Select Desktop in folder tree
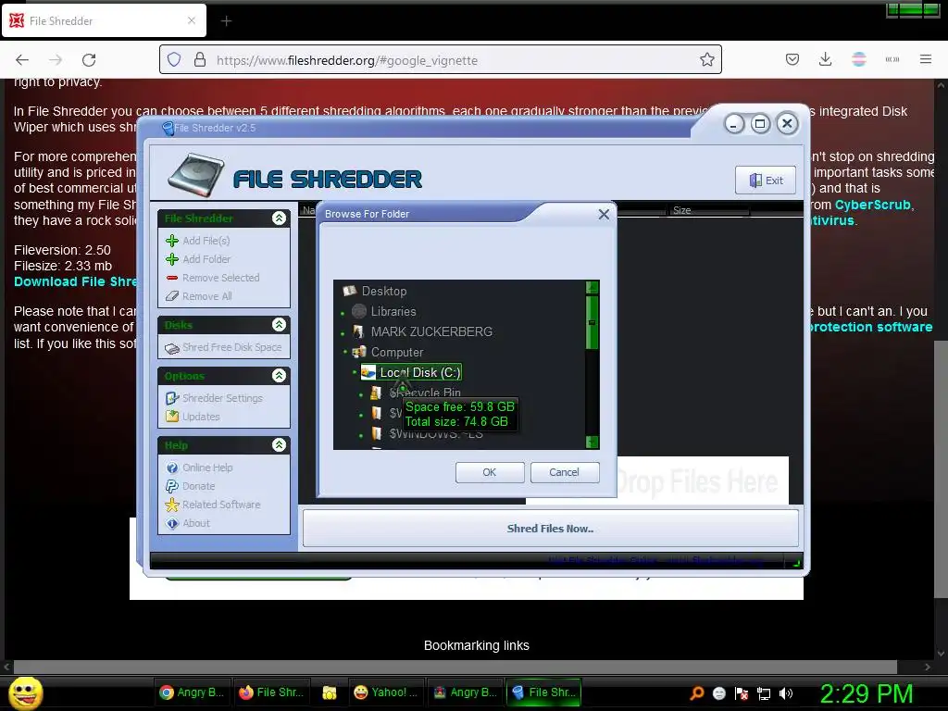The image size is (948, 711). (x=384, y=291)
